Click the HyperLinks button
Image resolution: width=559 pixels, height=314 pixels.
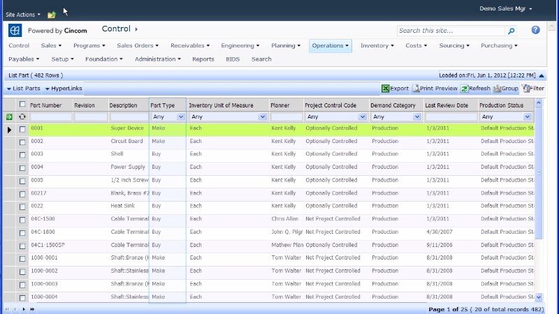point(64,89)
